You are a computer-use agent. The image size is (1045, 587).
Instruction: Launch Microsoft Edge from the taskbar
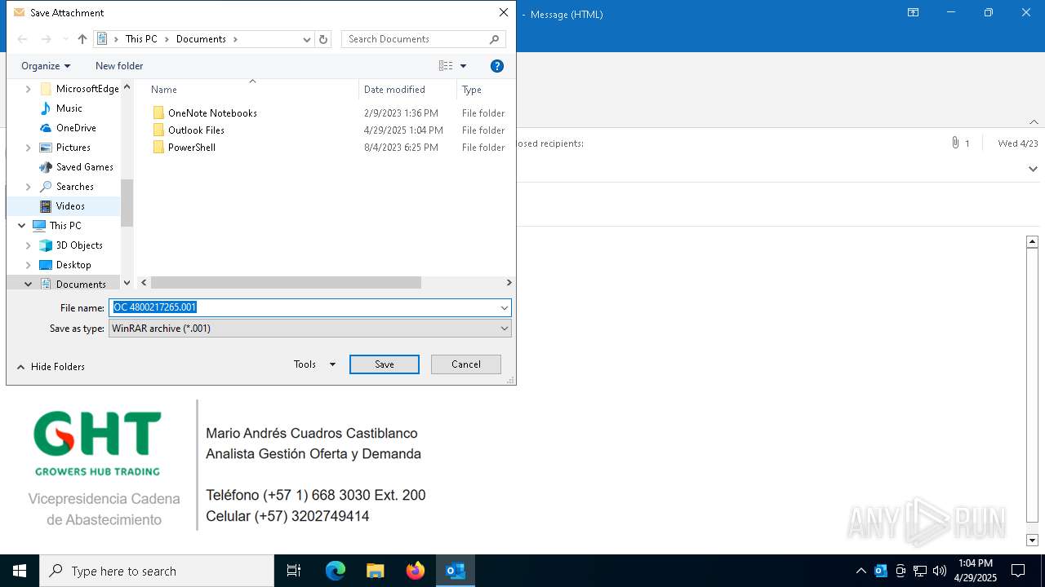coord(336,571)
